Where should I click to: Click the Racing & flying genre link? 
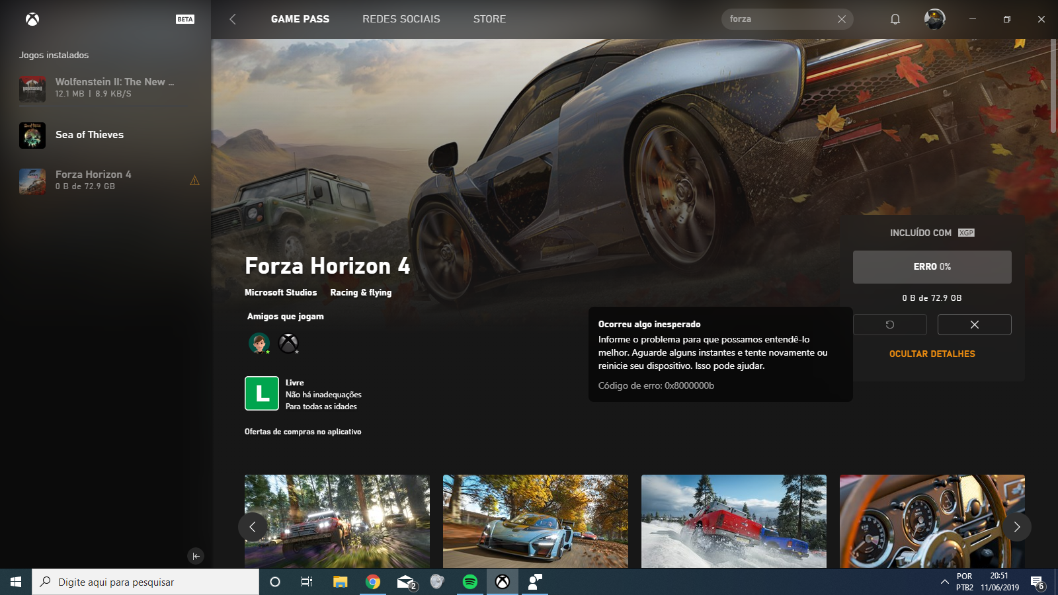[x=361, y=292]
